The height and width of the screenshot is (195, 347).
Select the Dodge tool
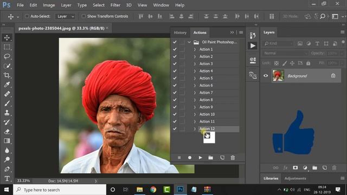(7, 160)
